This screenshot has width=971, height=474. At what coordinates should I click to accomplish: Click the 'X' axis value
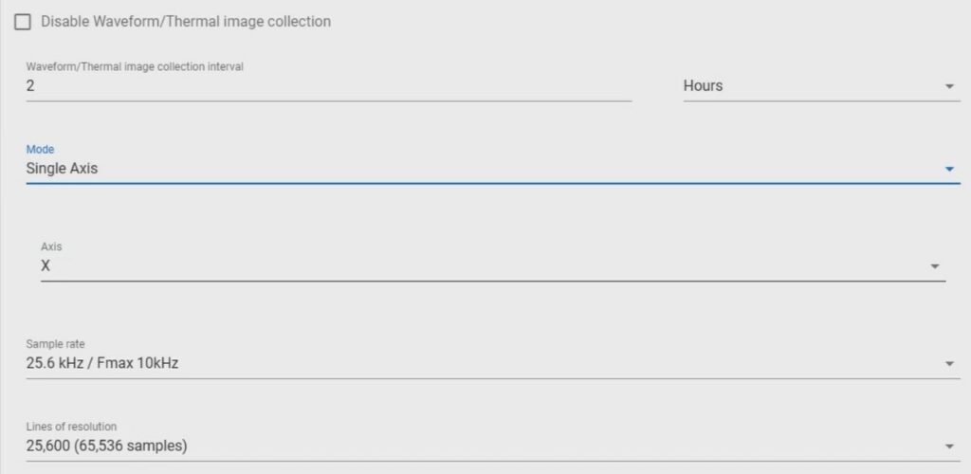(x=46, y=266)
